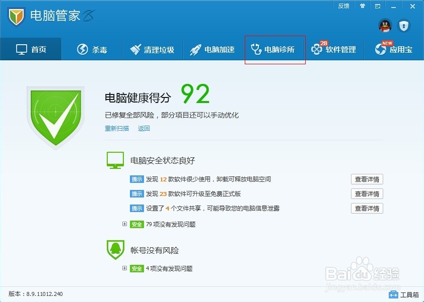The height and width of the screenshot is (302, 424).
Task: Click the health score 92
Action: [x=195, y=94]
